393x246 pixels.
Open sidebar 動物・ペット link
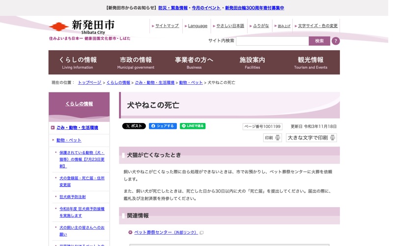click(x=69, y=140)
